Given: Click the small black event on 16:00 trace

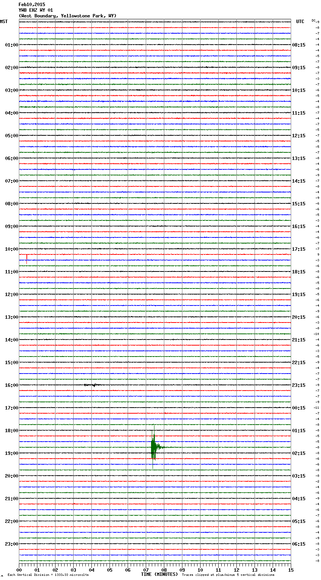Looking at the screenshot, I should pyautogui.click(x=93, y=385).
